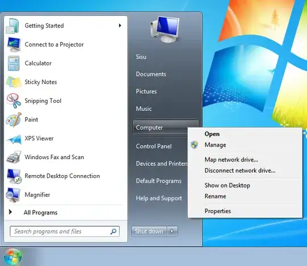307x266 pixels.
Task: Click the All Programs label
Action: click(40, 213)
